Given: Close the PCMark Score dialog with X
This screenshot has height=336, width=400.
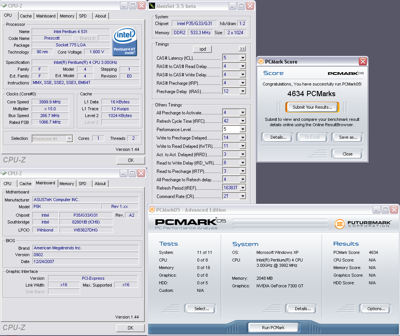Looking at the screenshot, I should [363, 61].
